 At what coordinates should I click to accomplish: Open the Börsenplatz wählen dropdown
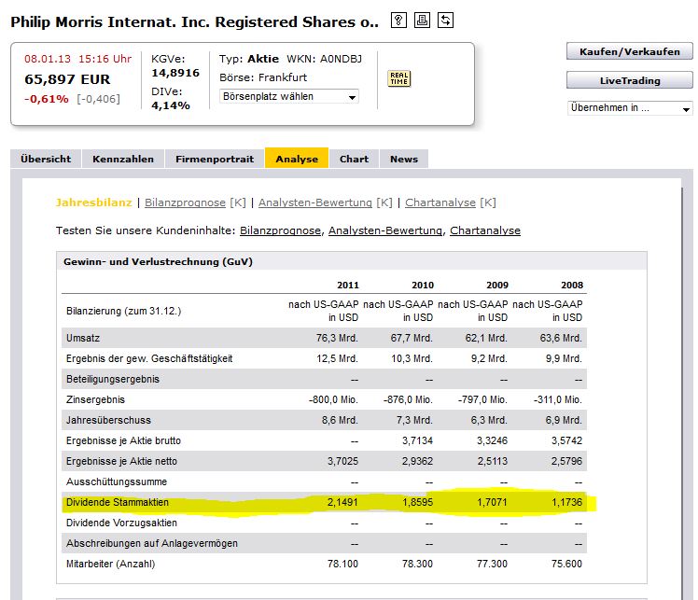click(289, 96)
